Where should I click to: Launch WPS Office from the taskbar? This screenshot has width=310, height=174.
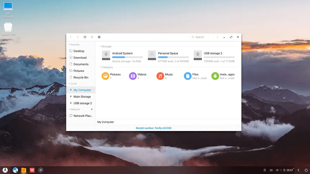click(32, 170)
